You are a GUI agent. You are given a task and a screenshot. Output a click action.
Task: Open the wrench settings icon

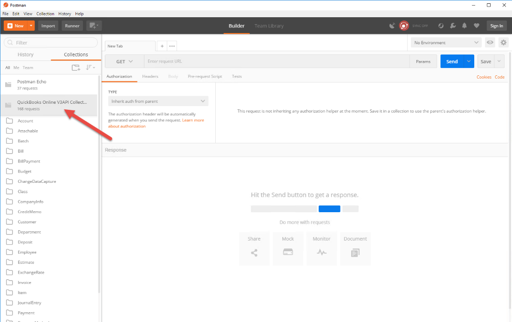(452, 26)
